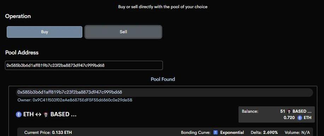This screenshot has height=136, width=324.
Task: Click the ETH icon beside the pair name
Action: pyautogui.click(x=19, y=114)
